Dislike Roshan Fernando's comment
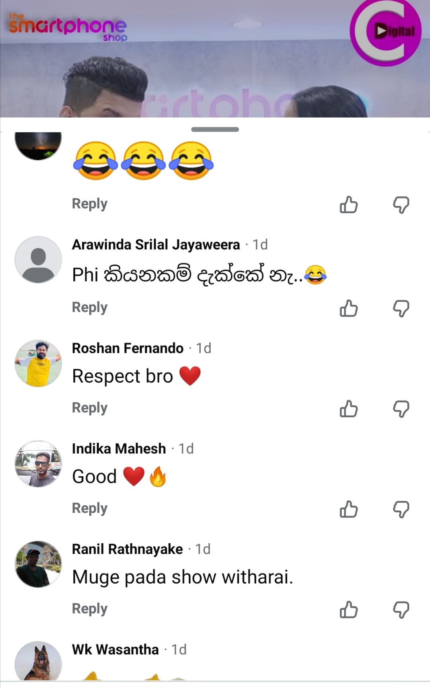430x688 pixels. click(401, 409)
